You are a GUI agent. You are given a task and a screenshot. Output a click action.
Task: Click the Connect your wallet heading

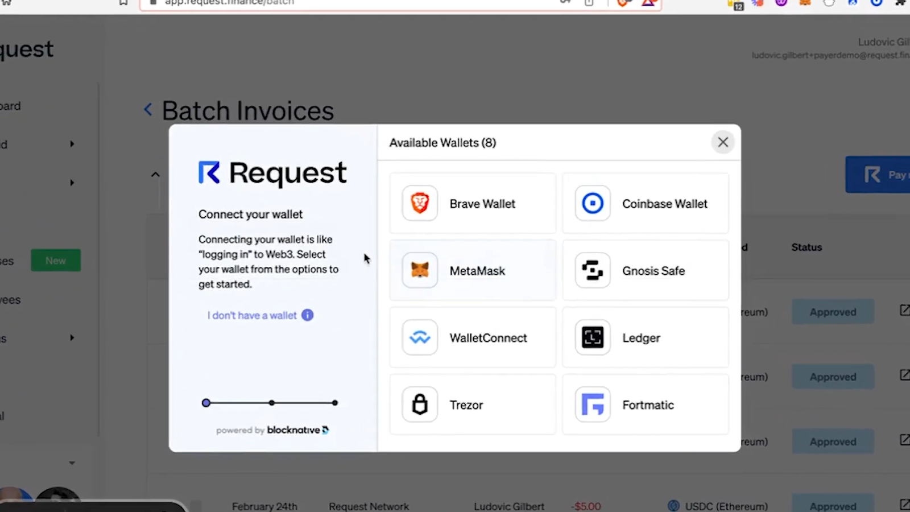(x=250, y=214)
